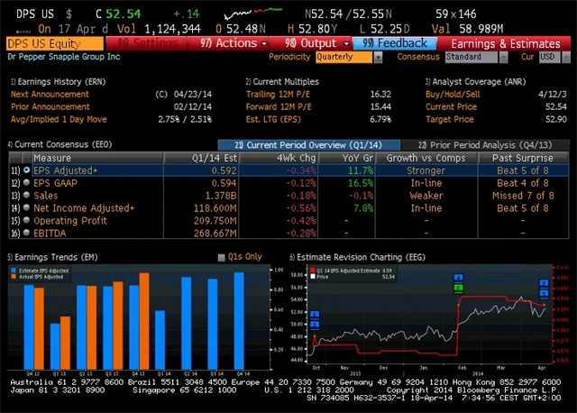This screenshot has width=577, height=413.
Task: Click the green marker on revision chart
Action: coord(458,289)
